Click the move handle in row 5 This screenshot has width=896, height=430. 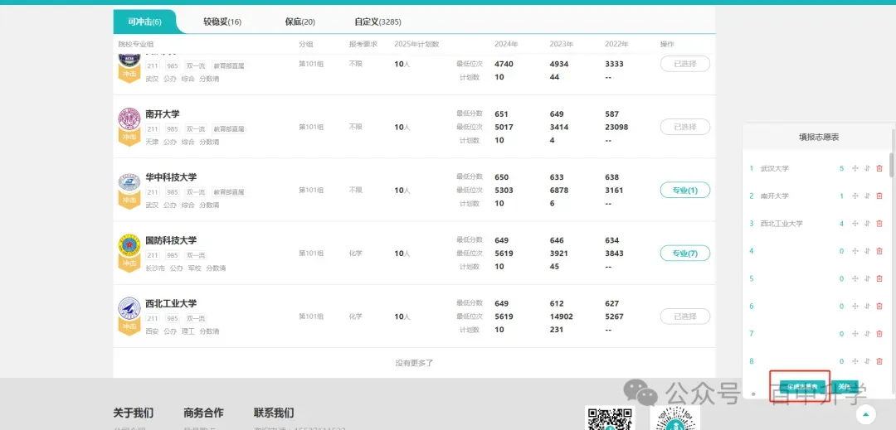pyautogui.click(x=855, y=278)
